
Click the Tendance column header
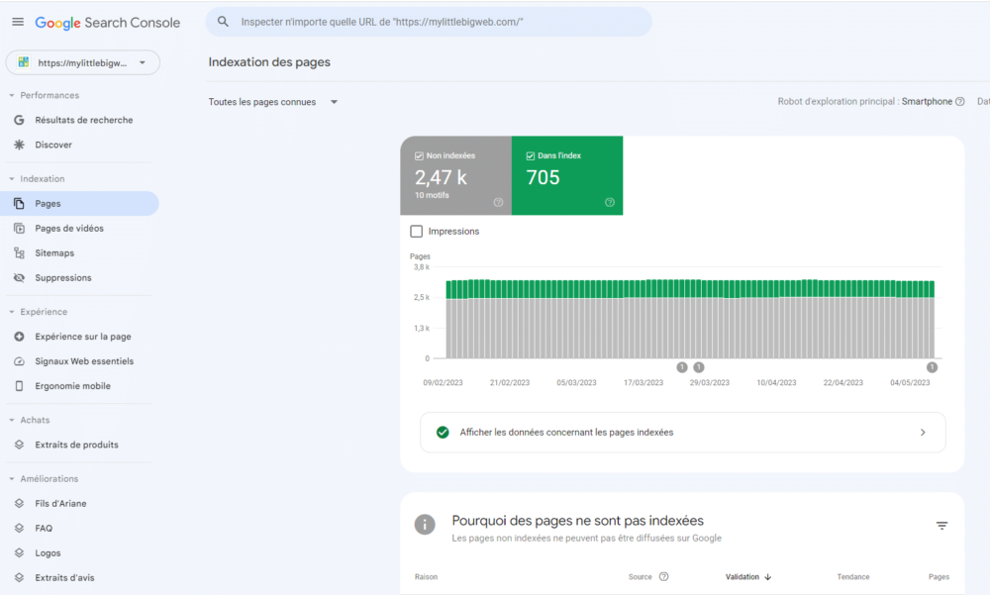(x=853, y=576)
